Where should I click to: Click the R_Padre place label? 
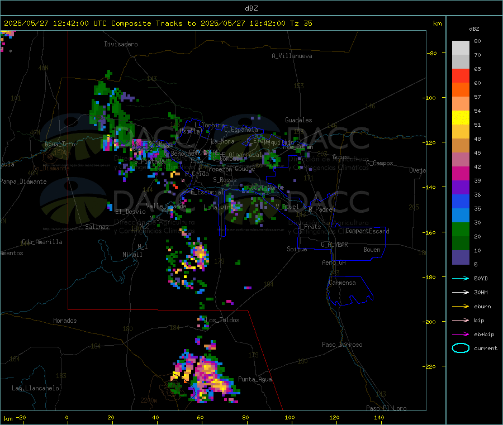pyautogui.click(x=320, y=209)
